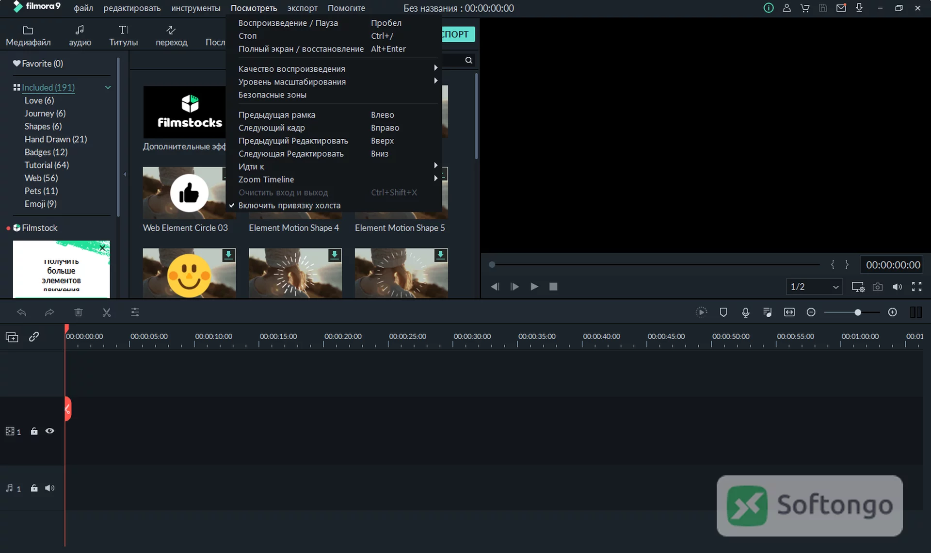Open the инструменты menu
Image resolution: width=931 pixels, height=553 pixels.
click(195, 8)
